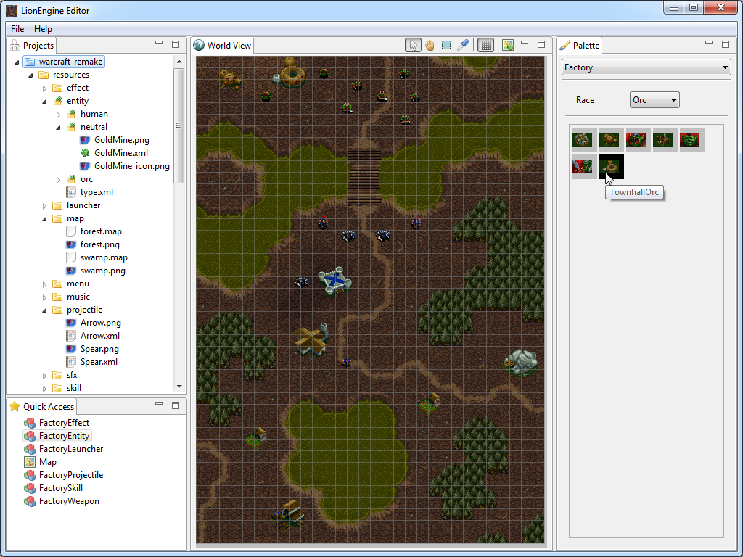The image size is (743, 557).
Task: Maximize the World View panel
Action: (541, 44)
